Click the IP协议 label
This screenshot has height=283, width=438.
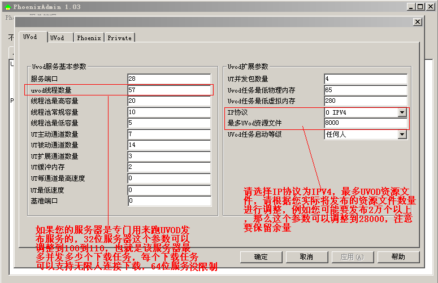[x=237, y=112]
